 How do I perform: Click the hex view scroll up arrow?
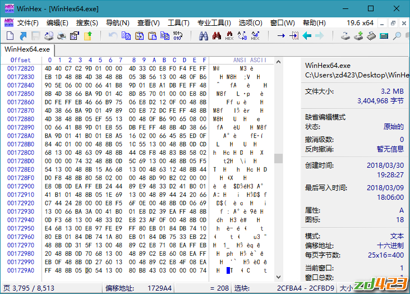[x=279, y=62]
